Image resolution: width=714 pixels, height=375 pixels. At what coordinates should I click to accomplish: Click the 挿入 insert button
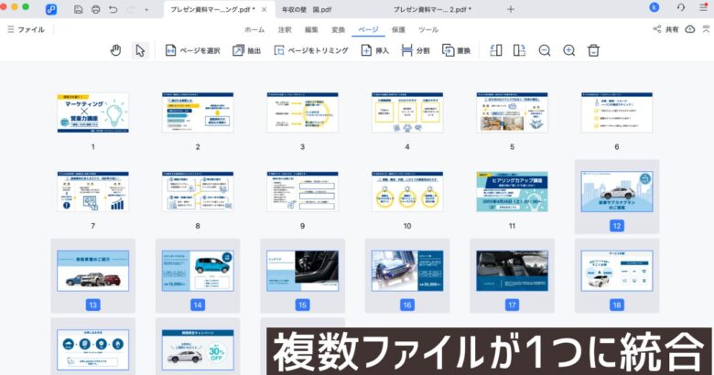point(373,50)
